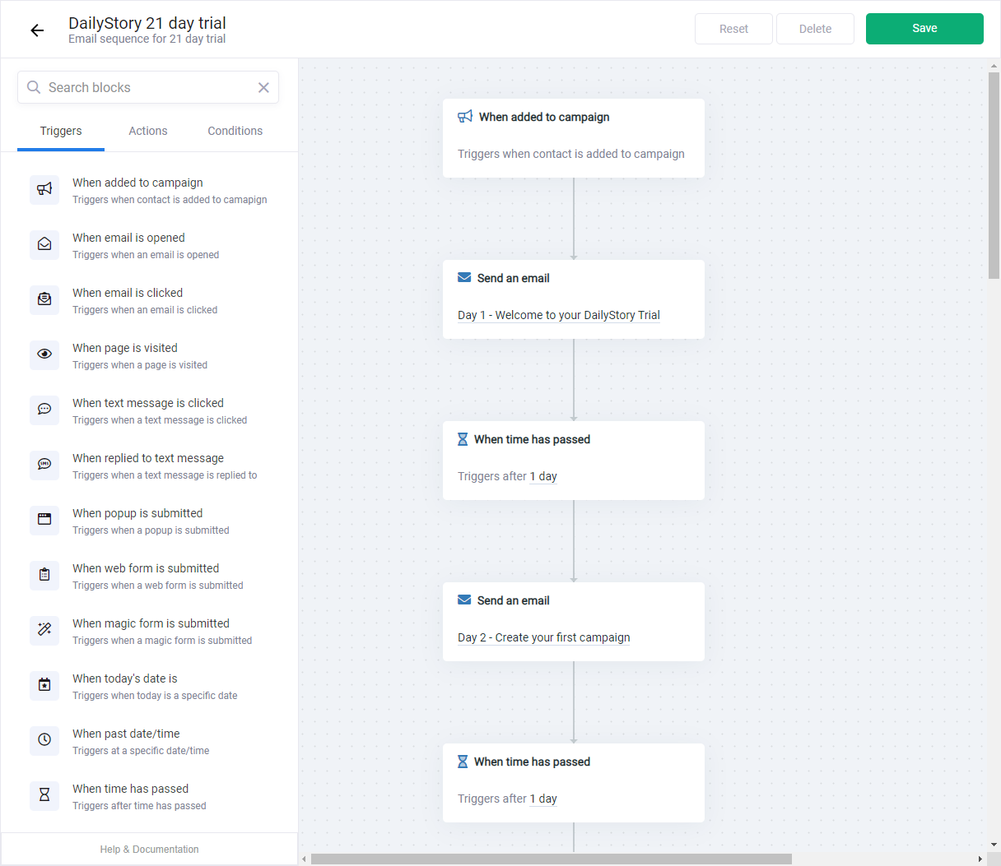Select 'When past date/time' label

[x=126, y=734]
